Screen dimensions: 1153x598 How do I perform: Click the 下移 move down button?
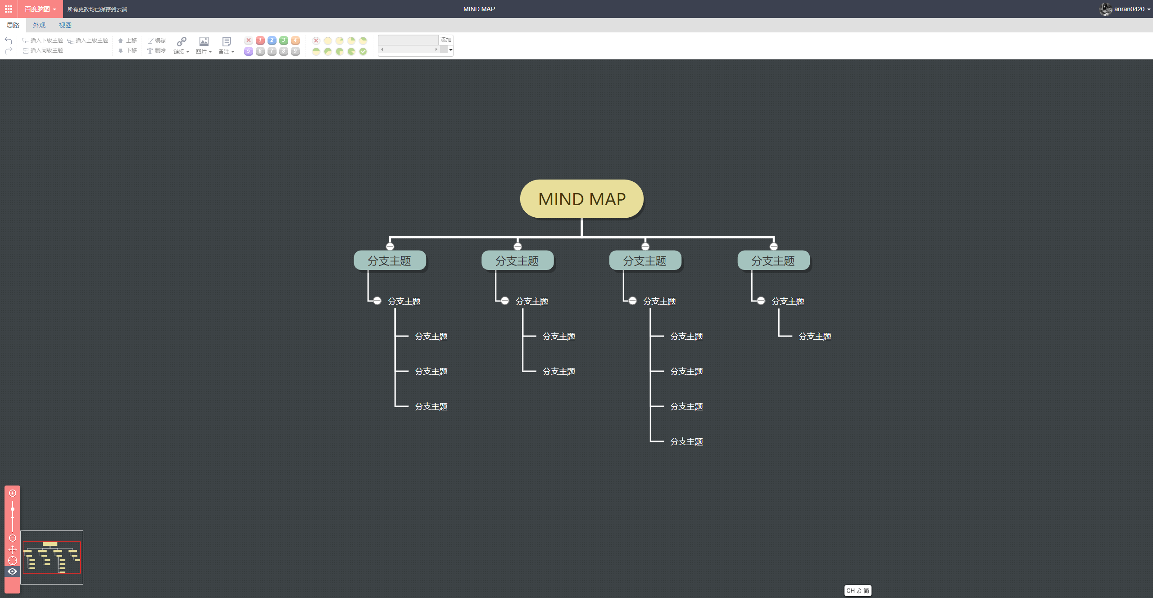click(x=127, y=50)
